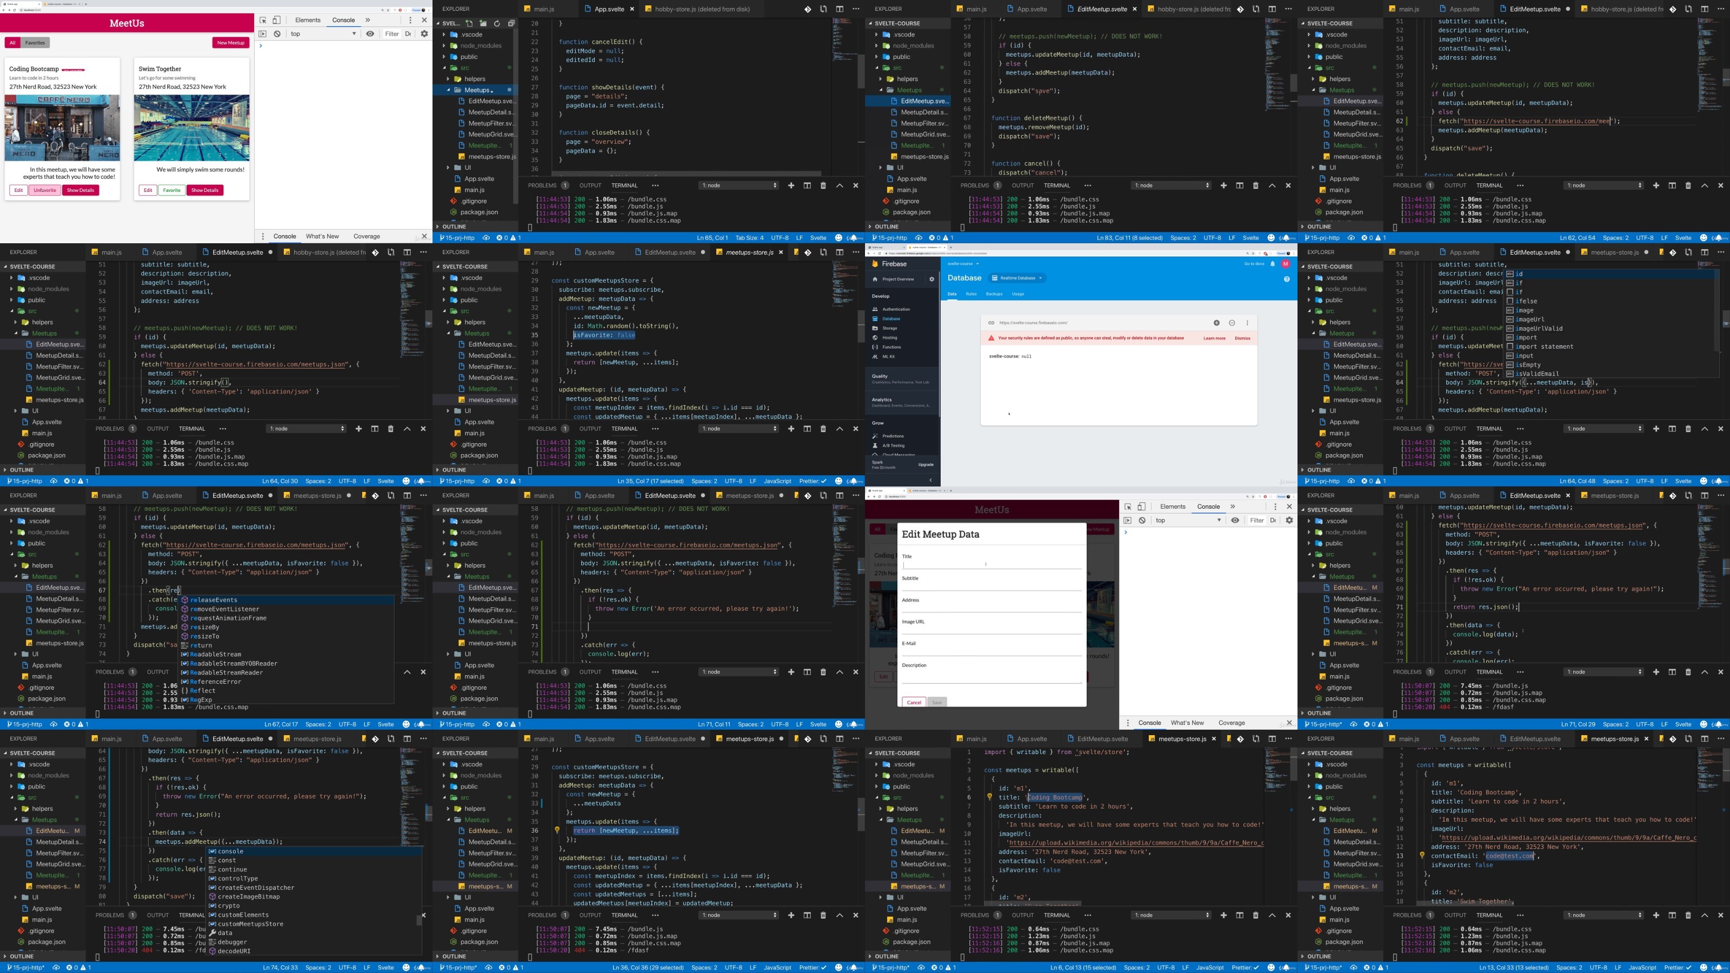Viewport: 1730px width, 973px height.
Task: Click the Firebase flame logo
Action: [x=874, y=264]
